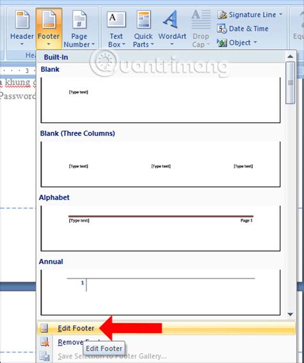Image resolution: width=304 pixels, height=363 pixels.
Task: Click the Drop Cap icon
Action: click(x=201, y=19)
